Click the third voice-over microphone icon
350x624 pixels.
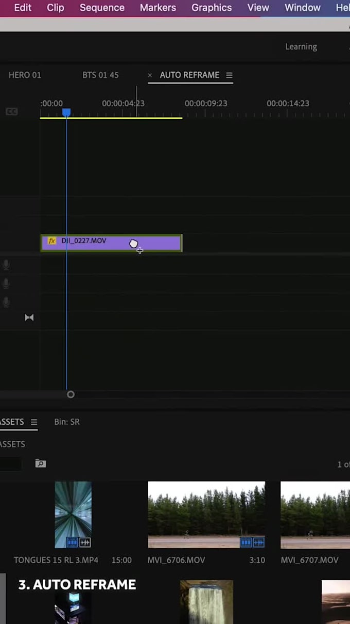[x=6, y=302]
